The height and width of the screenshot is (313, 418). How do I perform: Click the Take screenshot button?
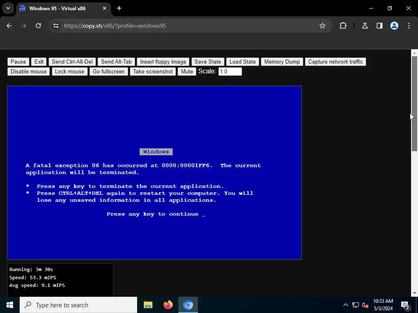click(153, 72)
